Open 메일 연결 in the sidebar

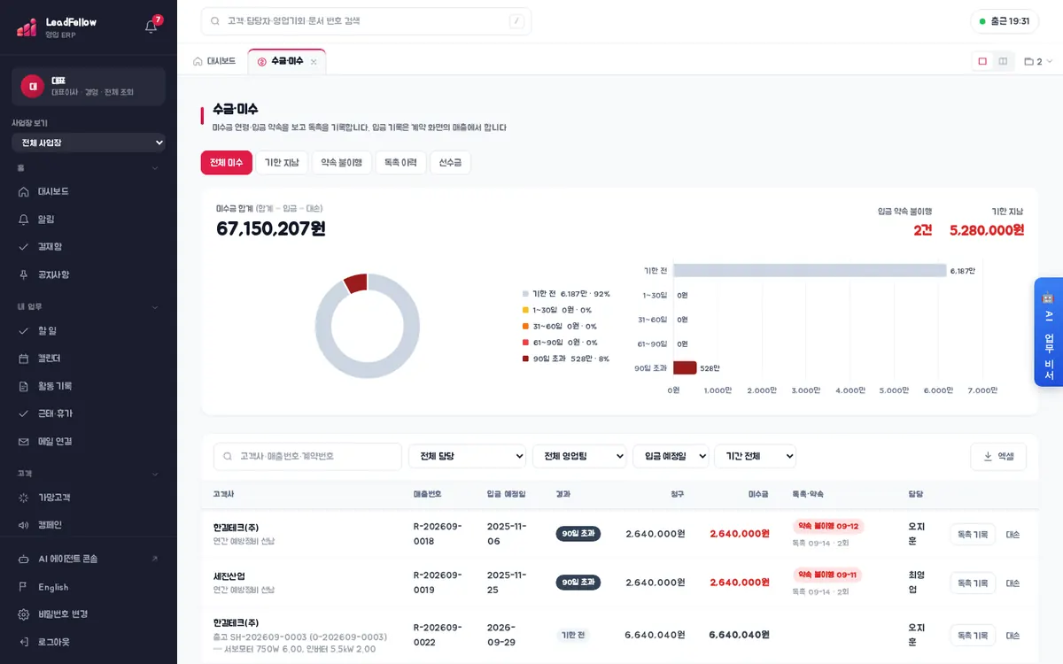[x=89, y=441]
